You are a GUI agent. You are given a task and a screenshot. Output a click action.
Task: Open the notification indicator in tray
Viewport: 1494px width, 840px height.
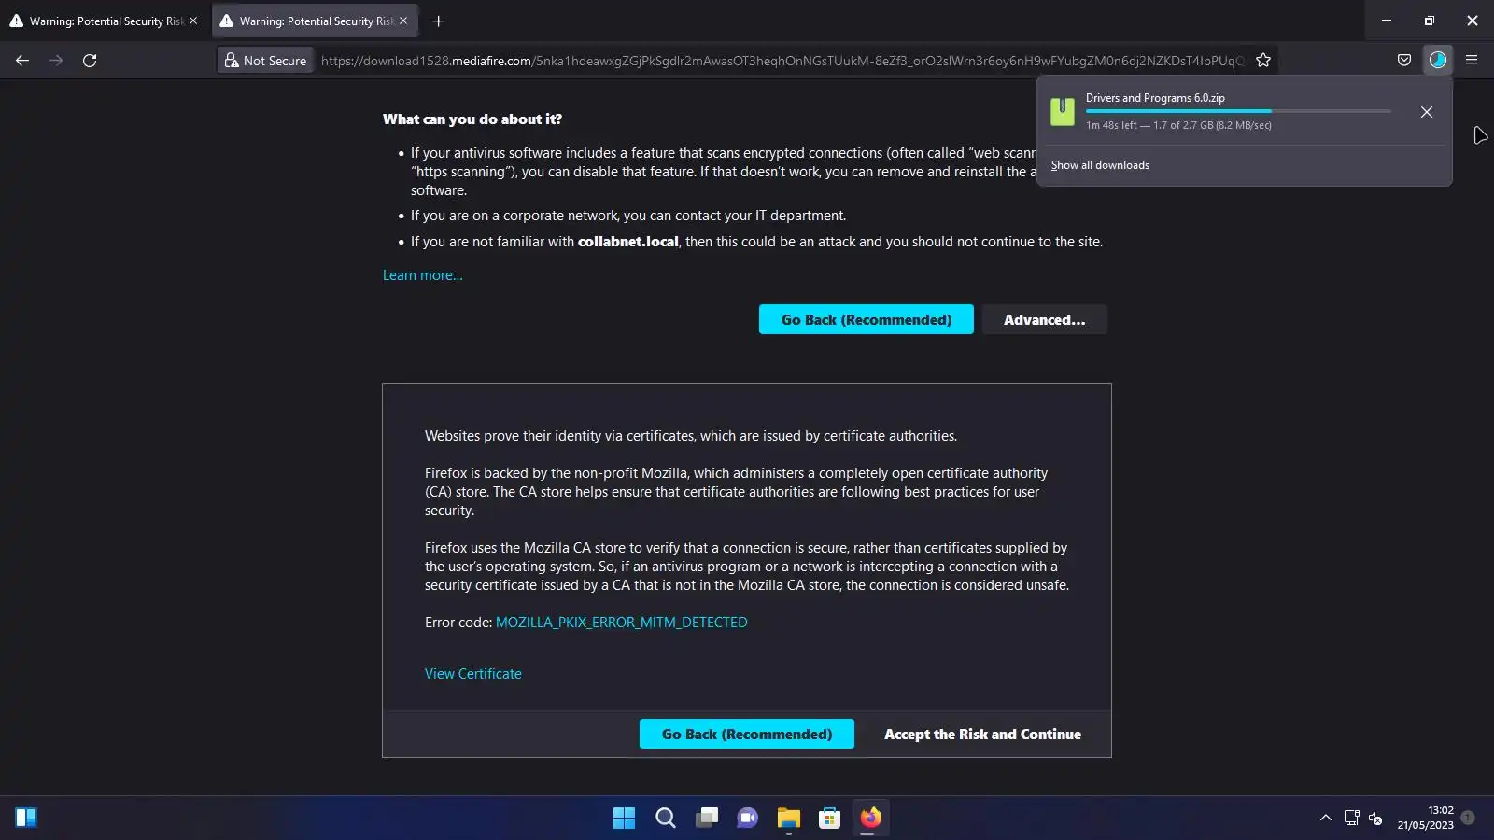coord(1468,818)
